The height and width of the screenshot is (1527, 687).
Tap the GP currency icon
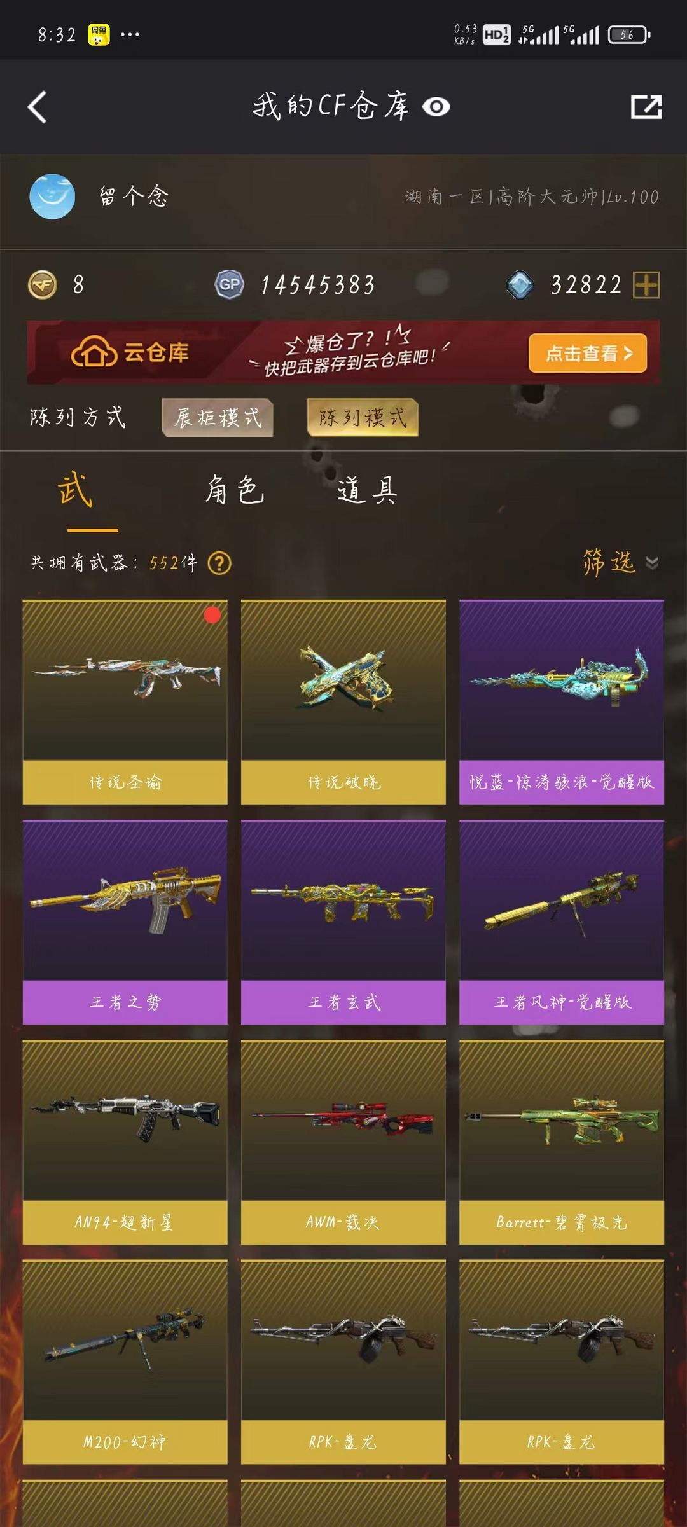pos(229,284)
